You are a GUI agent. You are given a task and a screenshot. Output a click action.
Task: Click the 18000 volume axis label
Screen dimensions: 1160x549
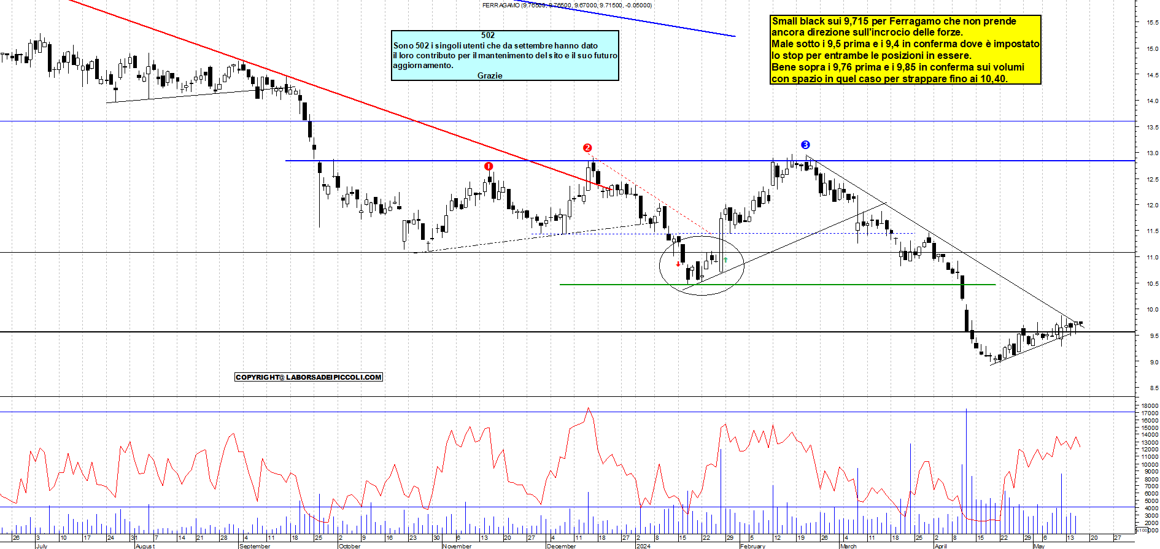tap(1150, 406)
